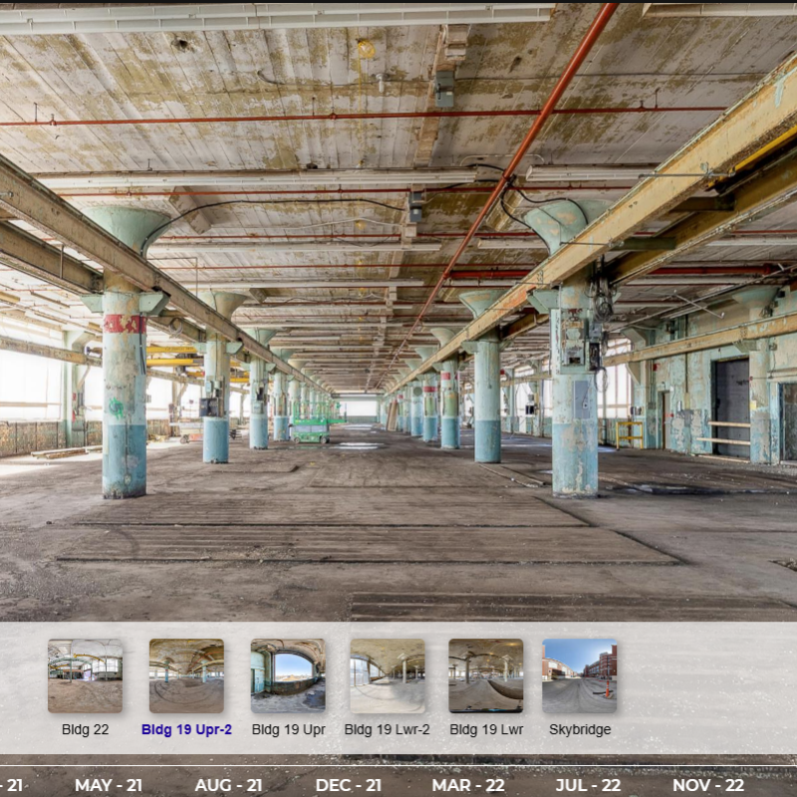Screen dimensions: 797x797
Task: Click the Skybridge label
Action: click(x=580, y=729)
